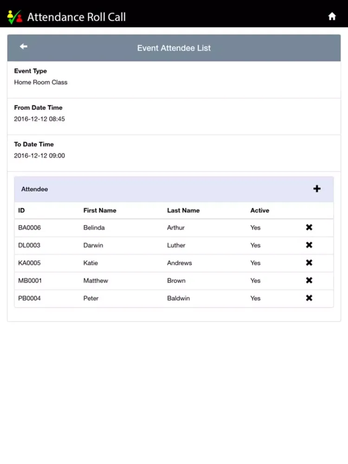This screenshot has height=464, width=348.
Task: Click the Last Name column header
Action: click(183, 210)
